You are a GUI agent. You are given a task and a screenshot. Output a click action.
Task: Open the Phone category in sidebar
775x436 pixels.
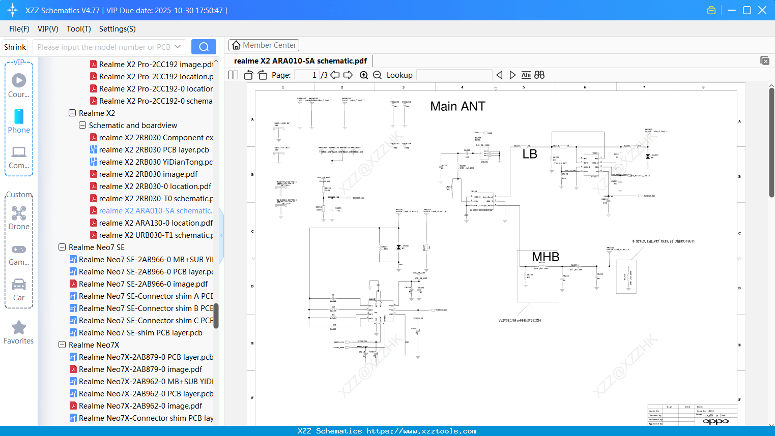coord(19,121)
